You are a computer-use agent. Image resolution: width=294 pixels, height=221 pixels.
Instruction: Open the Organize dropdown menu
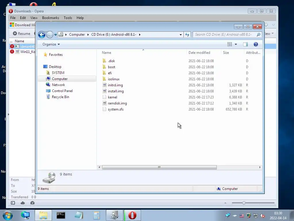pyautogui.click(x=51, y=44)
